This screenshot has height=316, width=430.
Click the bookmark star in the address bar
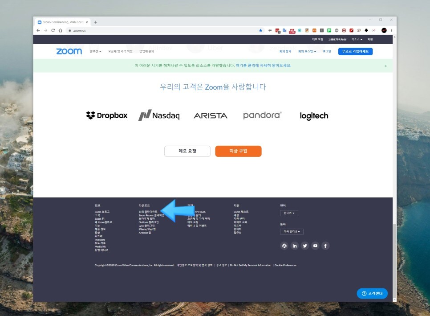point(260,30)
